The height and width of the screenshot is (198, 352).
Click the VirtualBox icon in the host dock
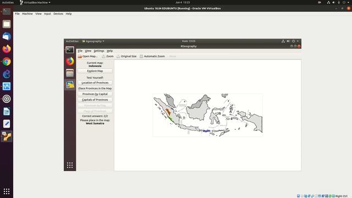7,136
